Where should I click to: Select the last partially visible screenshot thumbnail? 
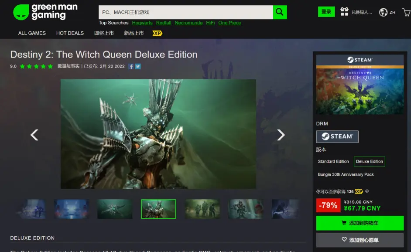285,209
